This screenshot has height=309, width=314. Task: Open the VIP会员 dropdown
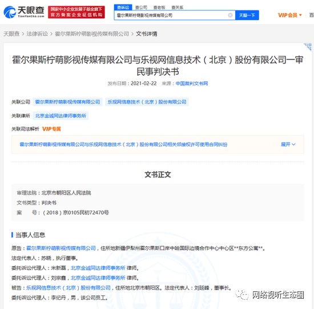(x=290, y=15)
